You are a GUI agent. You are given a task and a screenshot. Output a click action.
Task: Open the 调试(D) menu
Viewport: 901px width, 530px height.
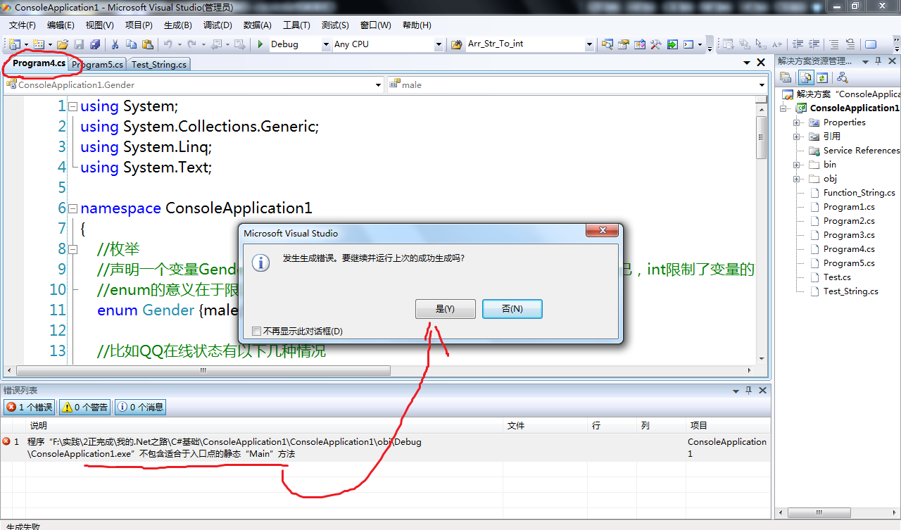(218, 25)
